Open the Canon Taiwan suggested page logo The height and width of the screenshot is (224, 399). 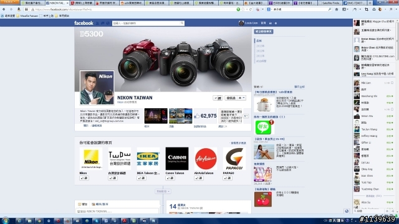pos(177,159)
